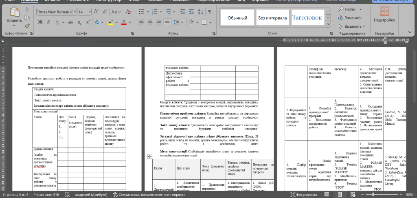Image resolution: width=417 pixels, height=198 pixels.
Task: Click the Format Painter brush icon
Action: point(27,25)
